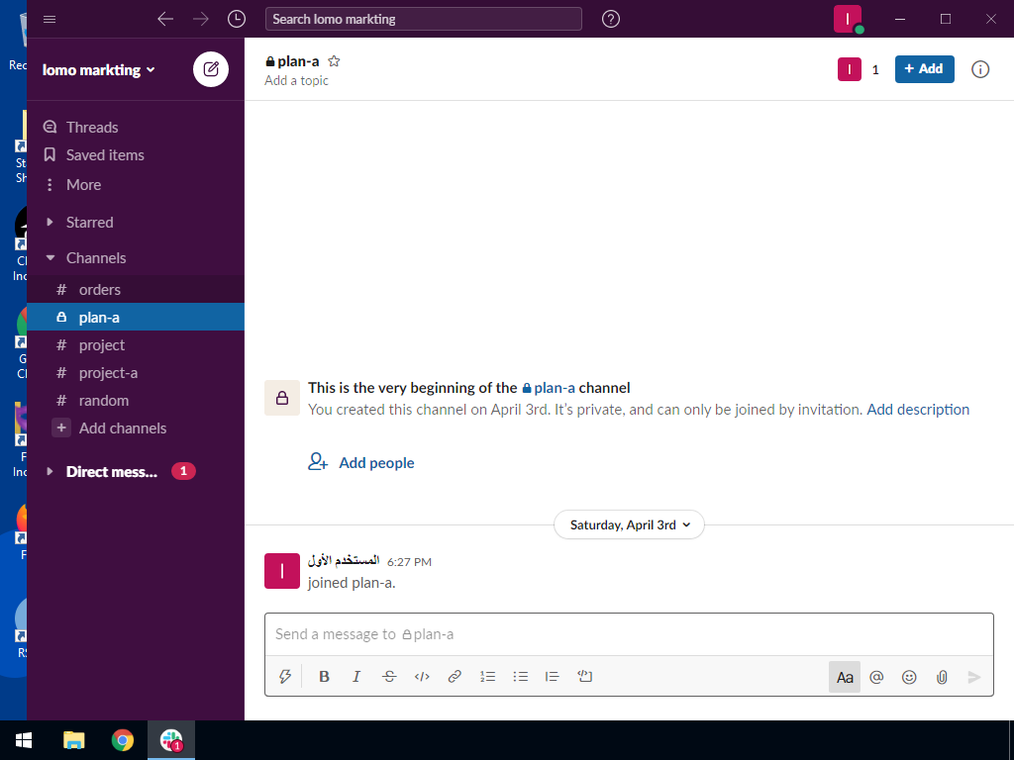The width and height of the screenshot is (1014, 760).
Task: Collapse the Channels section
Action: (50, 258)
